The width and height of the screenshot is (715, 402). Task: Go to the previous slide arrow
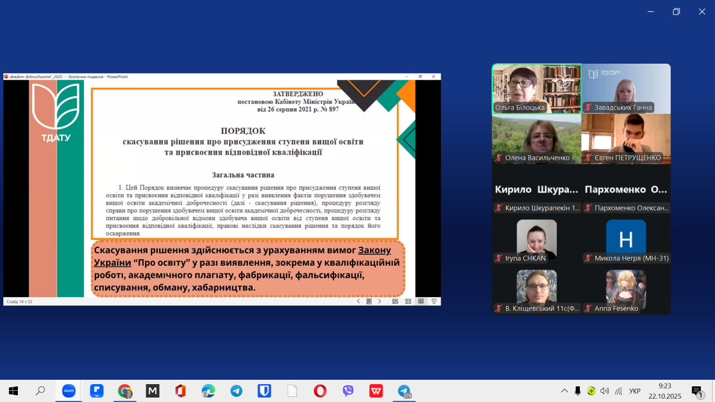pos(358,301)
